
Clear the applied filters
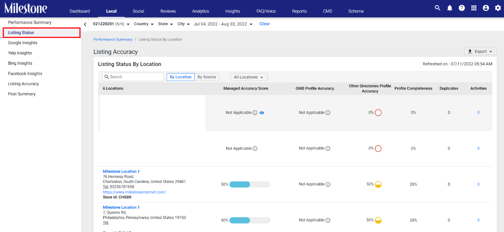(x=265, y=24)
